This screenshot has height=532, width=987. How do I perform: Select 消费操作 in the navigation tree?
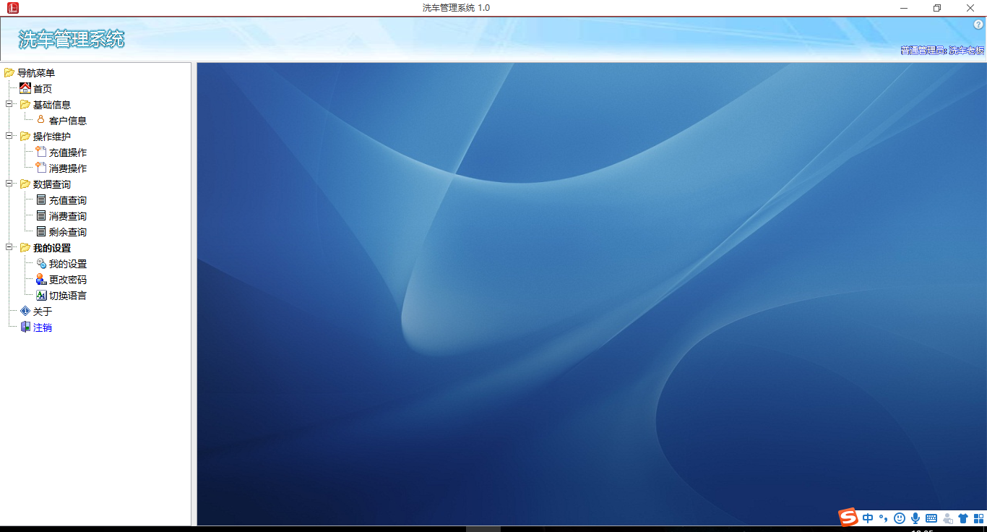click(68, 168)
